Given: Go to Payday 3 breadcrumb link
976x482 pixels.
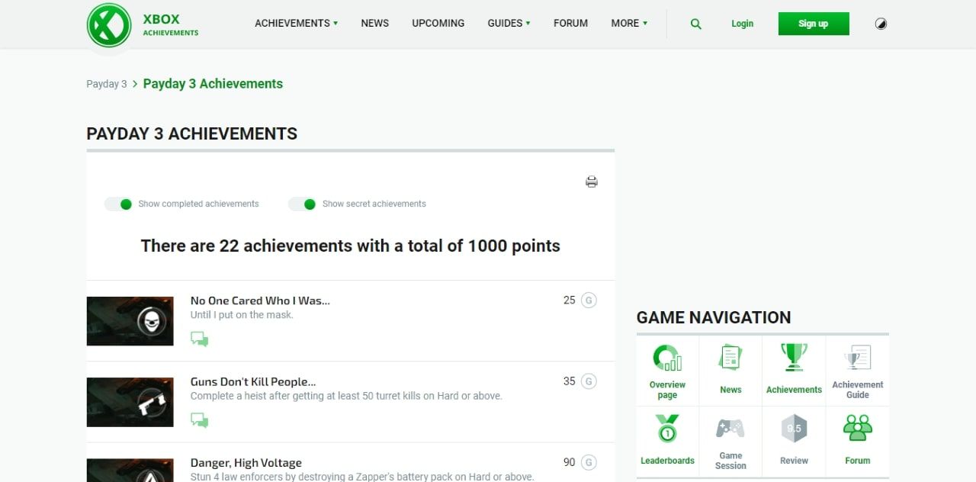Looking at the screenshot, I should (107, 84).
